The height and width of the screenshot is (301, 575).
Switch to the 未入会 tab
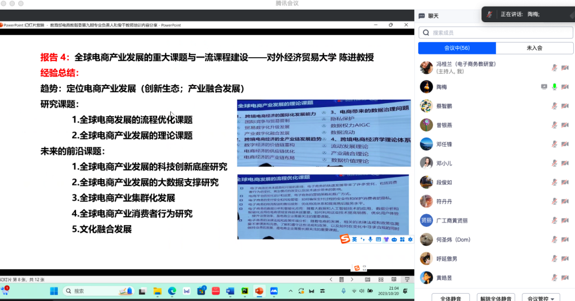pyautogui.click(x=534, y=48)
